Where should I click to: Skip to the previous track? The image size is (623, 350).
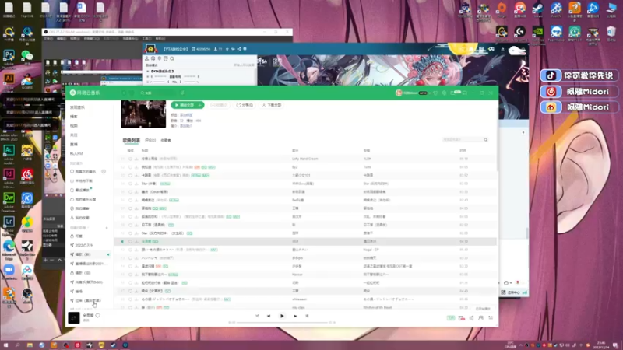(269, 316)
